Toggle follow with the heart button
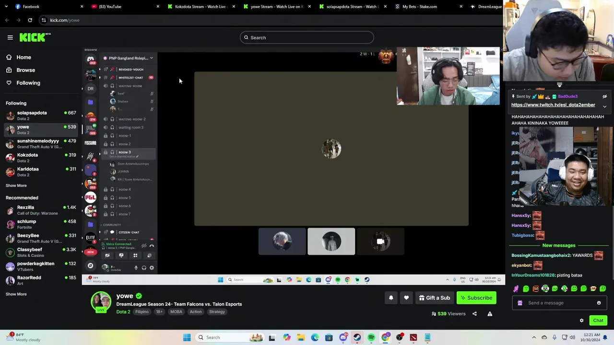Viewport: 614px width, 345px height. 406,298
